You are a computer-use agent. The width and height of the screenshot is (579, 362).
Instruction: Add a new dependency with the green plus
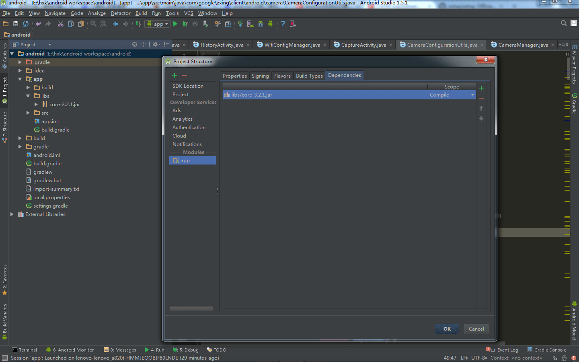(x=481, y=87)
